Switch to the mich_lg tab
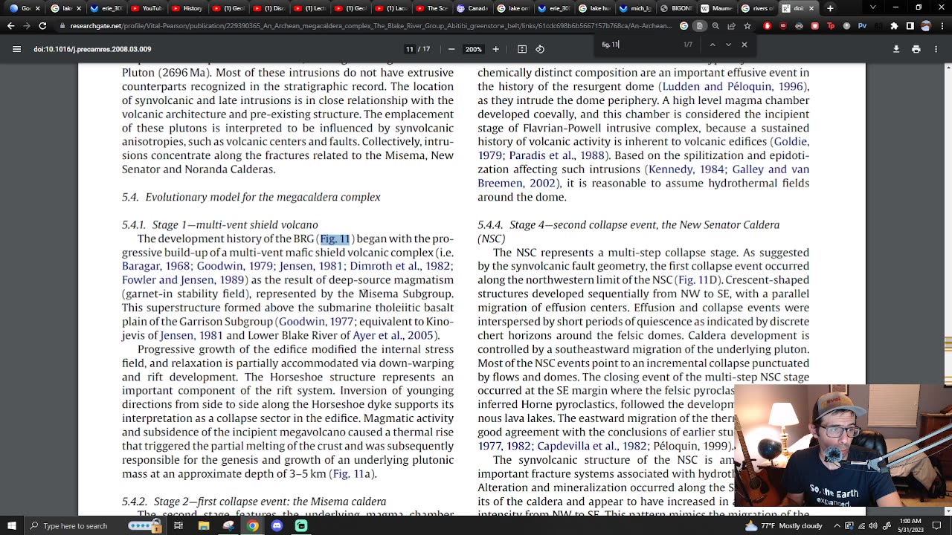The width and height of the screenshot is (952, 535). (x=635, y=8)
